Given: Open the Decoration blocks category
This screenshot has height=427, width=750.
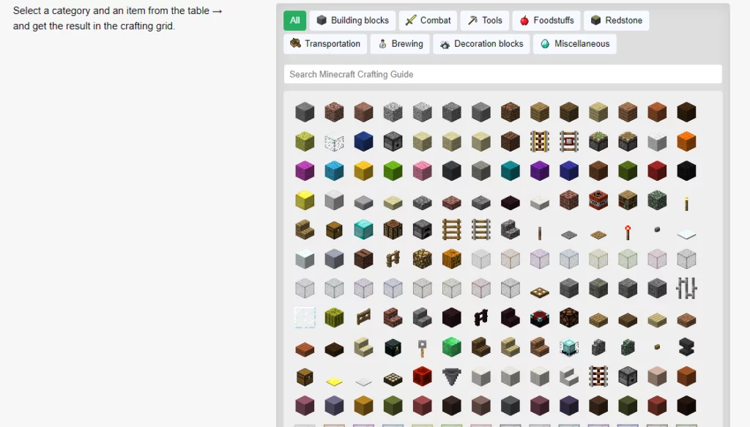Looking at the screenshot, I should coord(481,44).
